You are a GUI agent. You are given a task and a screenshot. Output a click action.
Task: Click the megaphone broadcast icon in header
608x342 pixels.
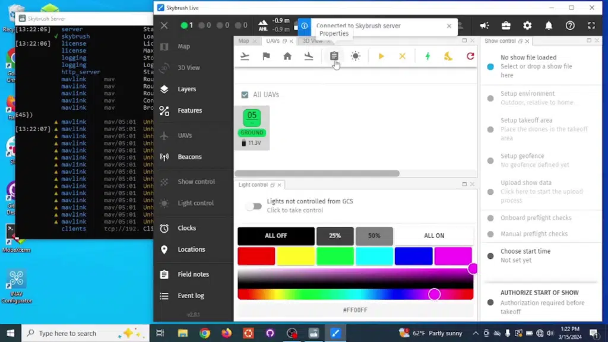(484, 26)
